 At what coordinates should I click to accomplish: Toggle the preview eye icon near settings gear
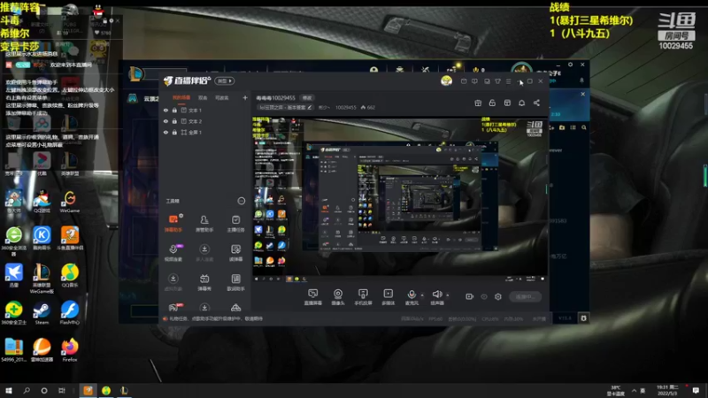pyautogui.click(x=484, y=296)
